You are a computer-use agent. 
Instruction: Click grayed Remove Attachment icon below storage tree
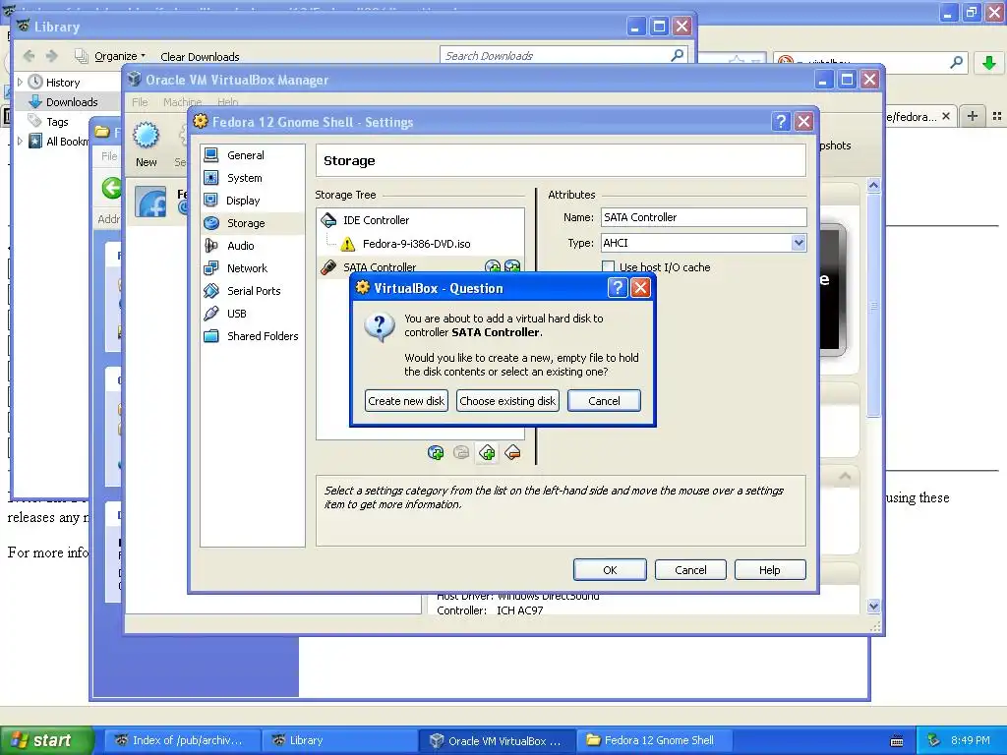(461, 453)
